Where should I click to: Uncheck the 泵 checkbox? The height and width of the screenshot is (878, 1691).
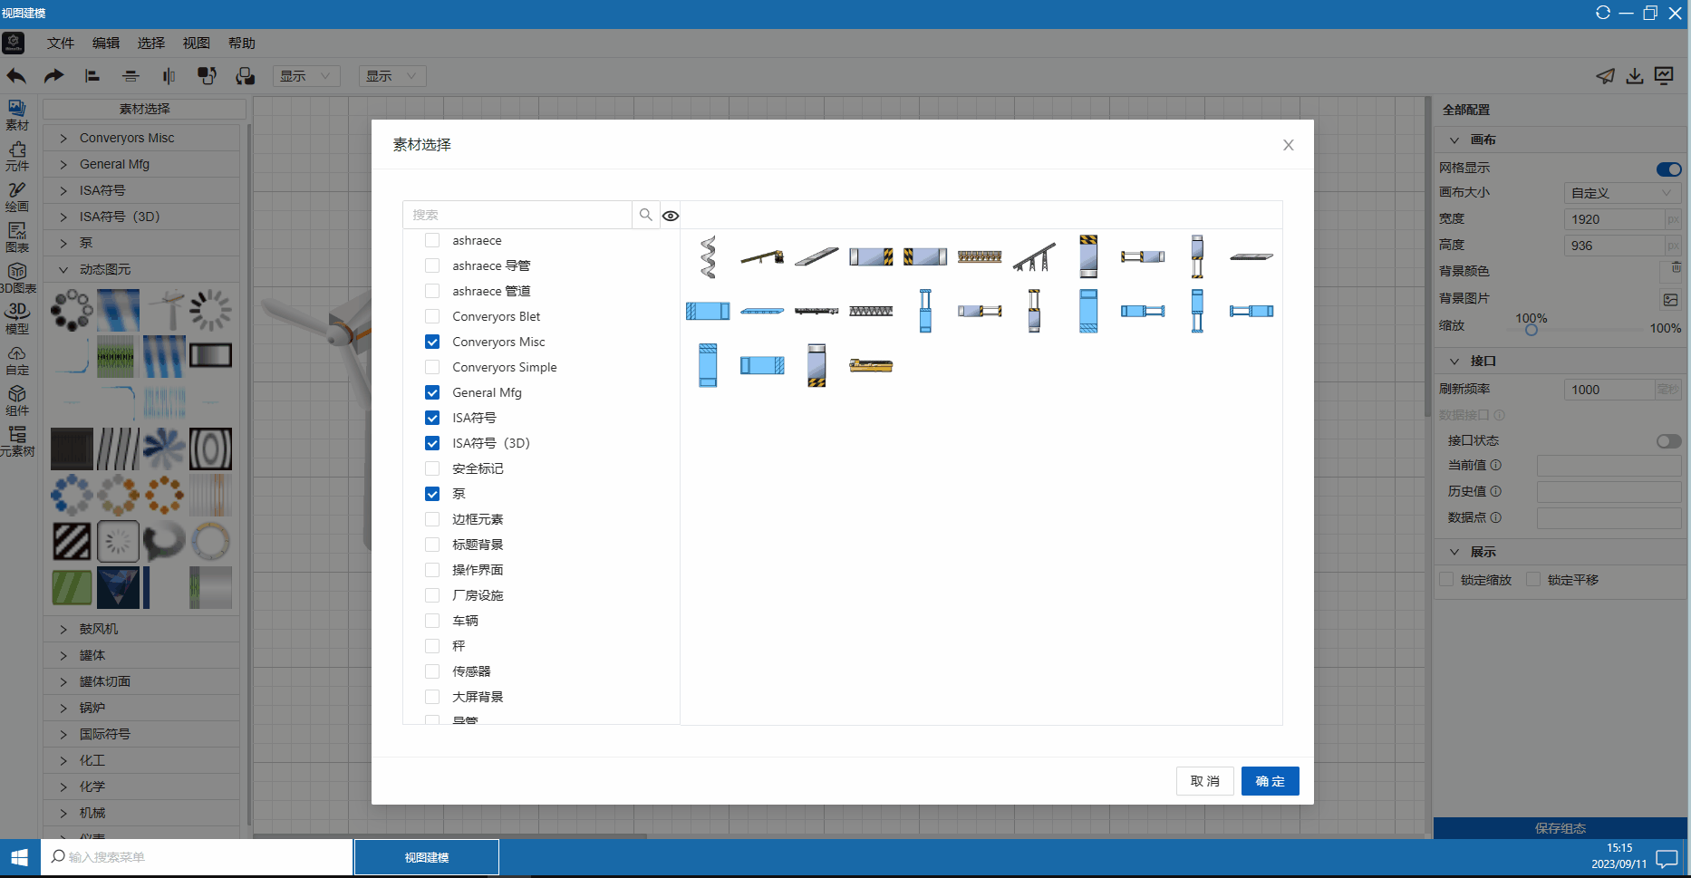coord(432,494)
